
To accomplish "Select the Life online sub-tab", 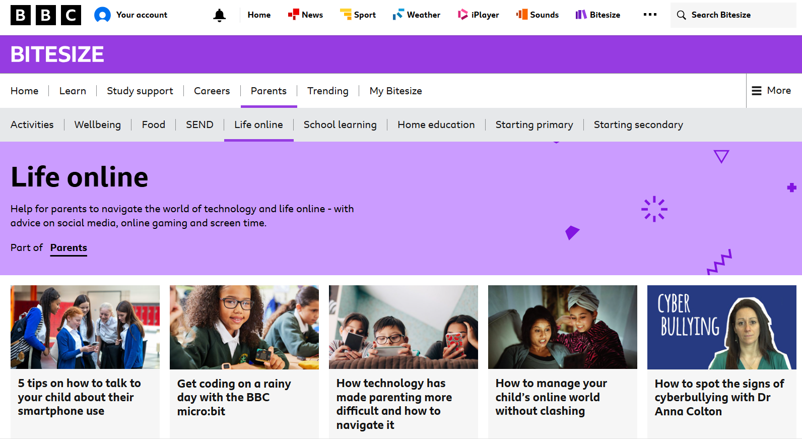I will (258, 124).
